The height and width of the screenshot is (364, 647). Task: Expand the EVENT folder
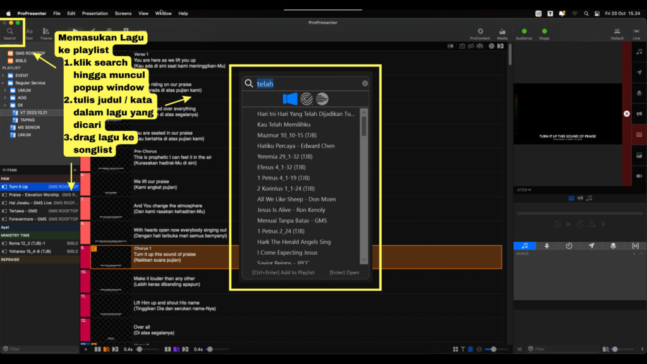(x=3, y=76)
